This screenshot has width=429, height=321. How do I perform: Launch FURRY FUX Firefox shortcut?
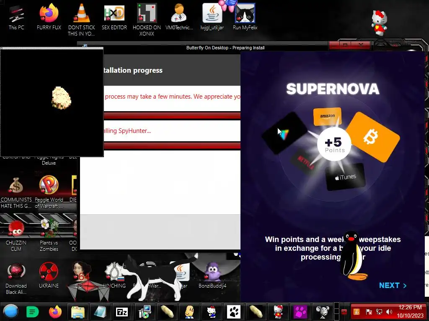49,17
